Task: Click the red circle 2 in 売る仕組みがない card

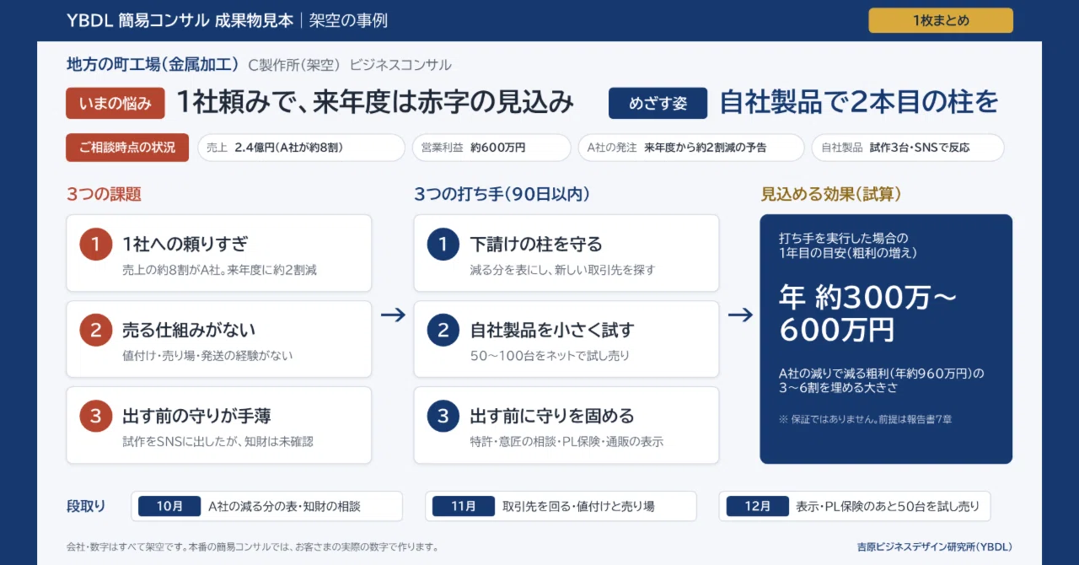Action: (96, 330)
